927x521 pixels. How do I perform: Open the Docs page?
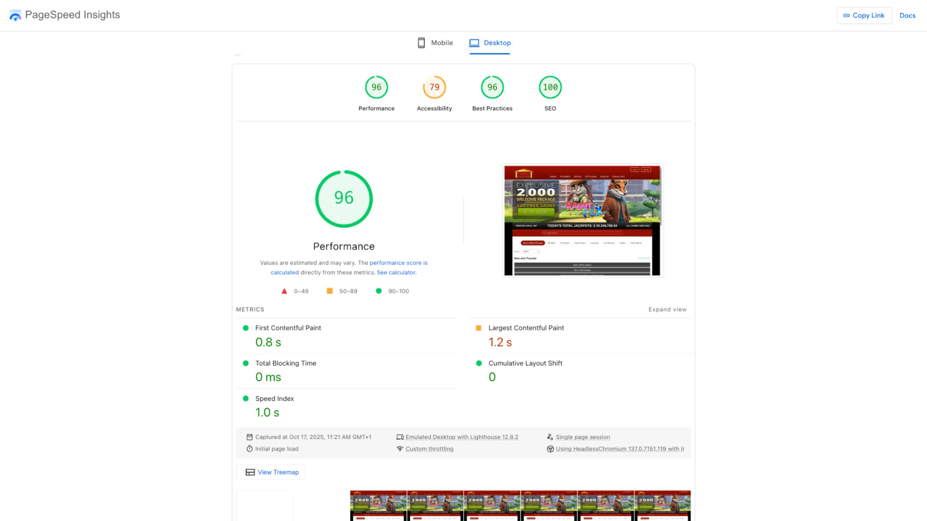[x=907, y=15]
